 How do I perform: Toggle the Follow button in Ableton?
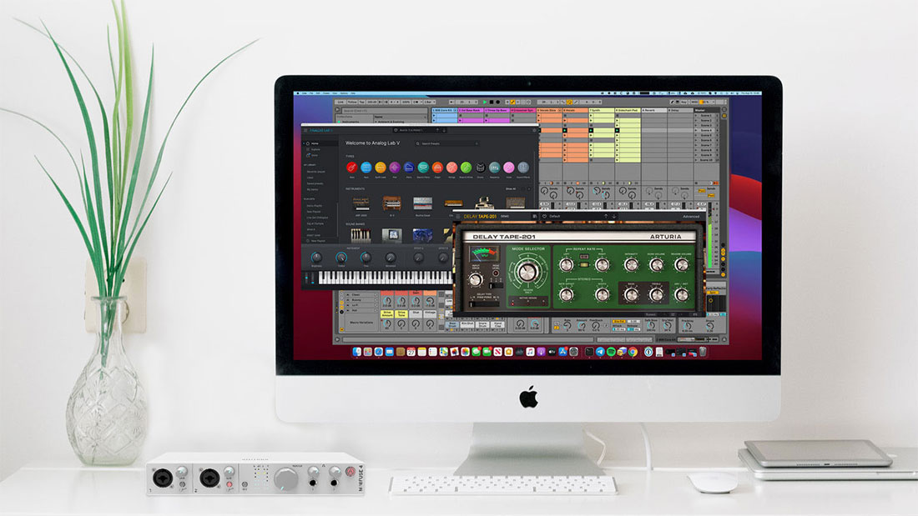352,102
